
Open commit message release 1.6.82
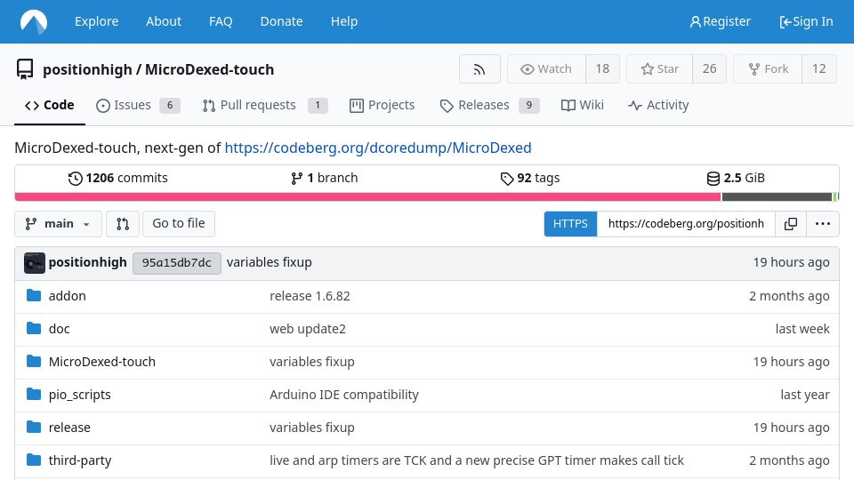[310, 296]
